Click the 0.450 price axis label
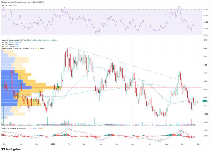This screenshot has height=153, width=211. [205, 122]
